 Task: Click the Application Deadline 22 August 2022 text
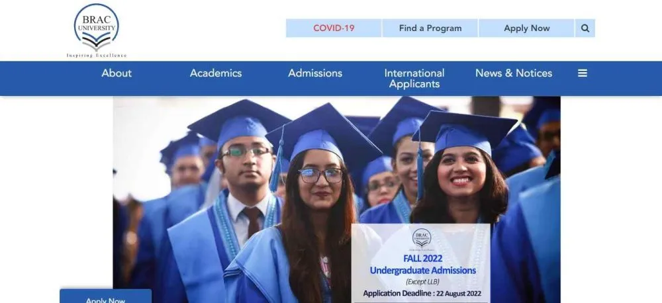[422, 293]
